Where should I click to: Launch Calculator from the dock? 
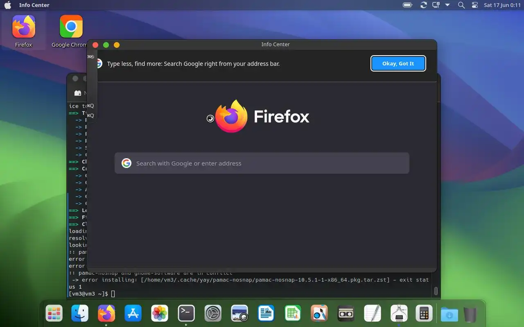pos(424,314)
